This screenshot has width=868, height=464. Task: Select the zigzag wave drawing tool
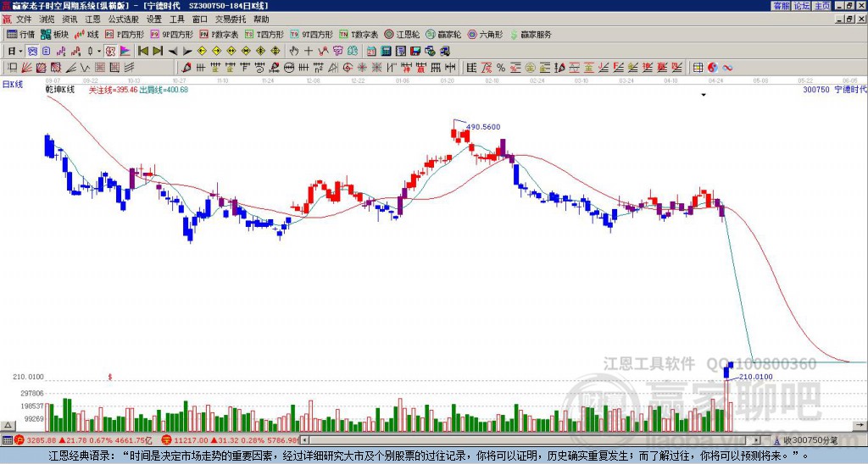(86, 68)
